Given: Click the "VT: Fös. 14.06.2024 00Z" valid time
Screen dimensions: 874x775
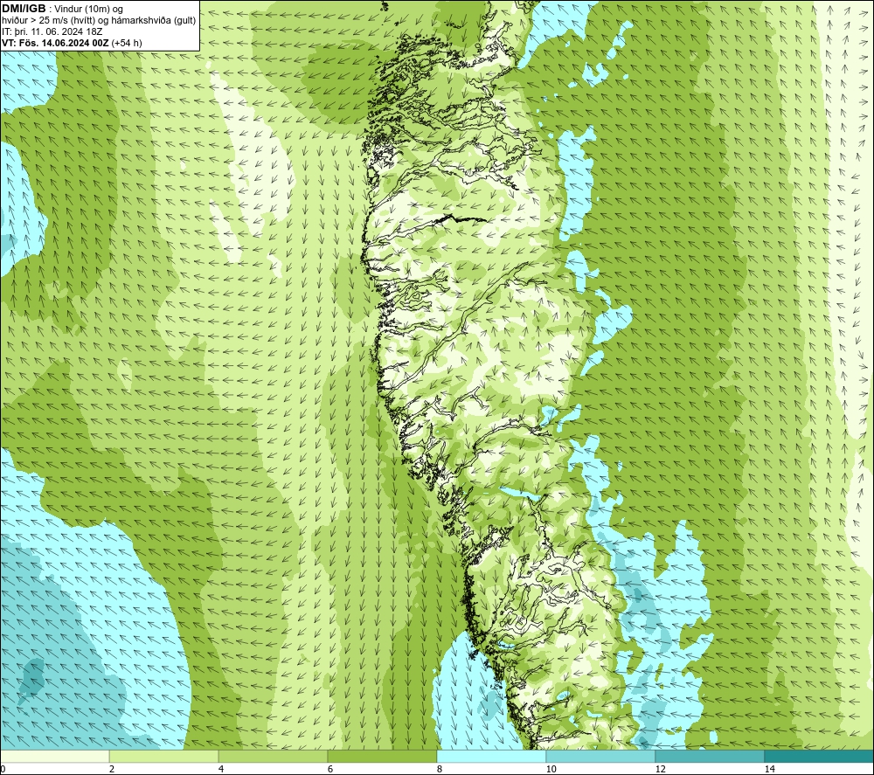Looking at the screenshot, I should click(x=55, y=43).
